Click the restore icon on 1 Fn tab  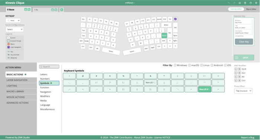coord(52,10)
